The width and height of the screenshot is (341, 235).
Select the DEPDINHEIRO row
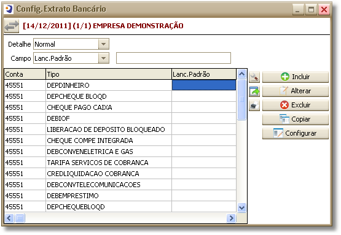pyautogui.click(x=120, y=85)
